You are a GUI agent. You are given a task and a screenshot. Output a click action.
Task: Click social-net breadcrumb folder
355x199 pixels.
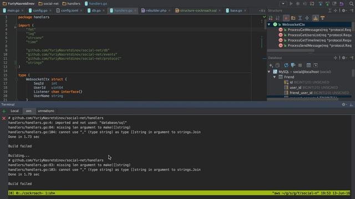pos(48,4)
